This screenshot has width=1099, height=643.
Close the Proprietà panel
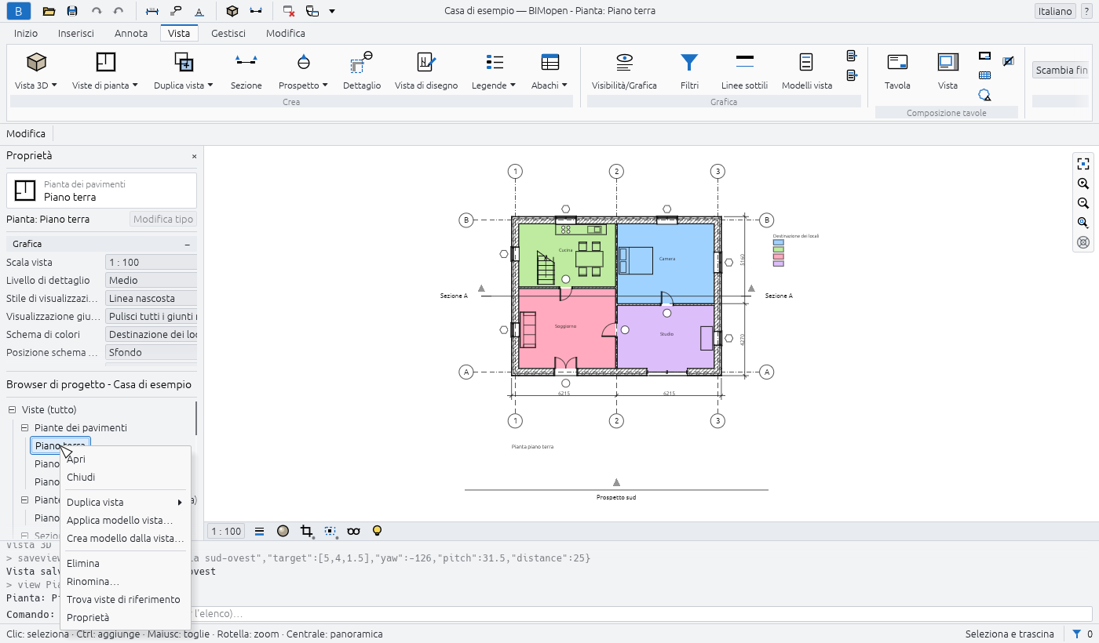tap(195, 156)
